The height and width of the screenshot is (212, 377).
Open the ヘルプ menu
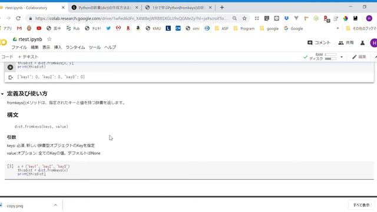[110, 47]
